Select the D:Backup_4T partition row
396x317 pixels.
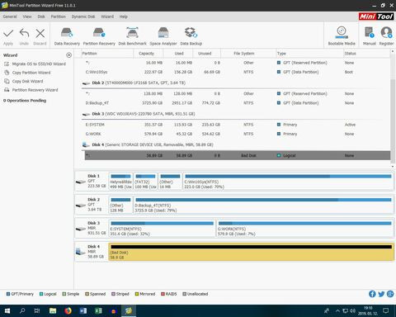click(236, 103)
